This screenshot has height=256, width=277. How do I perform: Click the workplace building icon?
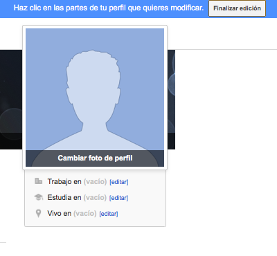coord(38,181)
